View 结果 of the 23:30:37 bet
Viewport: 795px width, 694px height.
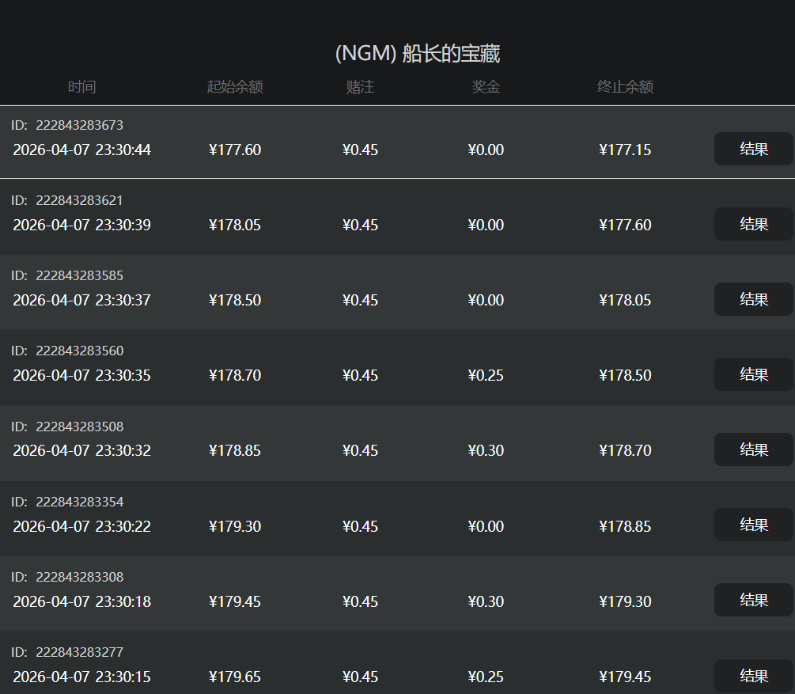point(753,299)
